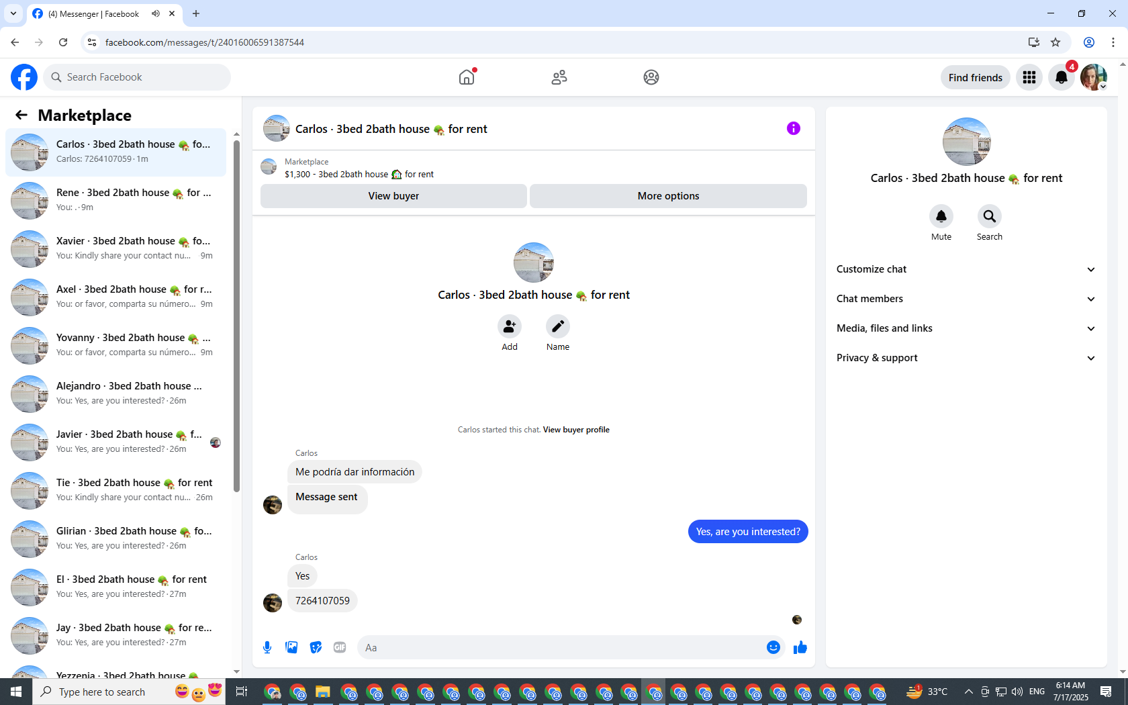Click the Add people icon
1128x705 pixels.
click(x=510, y=326)
